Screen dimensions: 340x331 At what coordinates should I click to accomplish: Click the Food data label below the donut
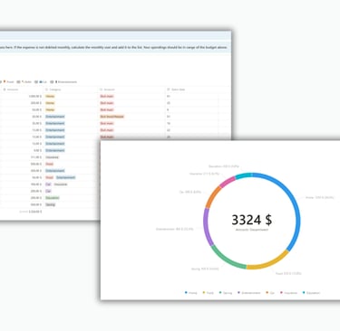coord(288,273)
